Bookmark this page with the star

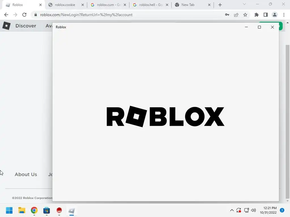245,15
